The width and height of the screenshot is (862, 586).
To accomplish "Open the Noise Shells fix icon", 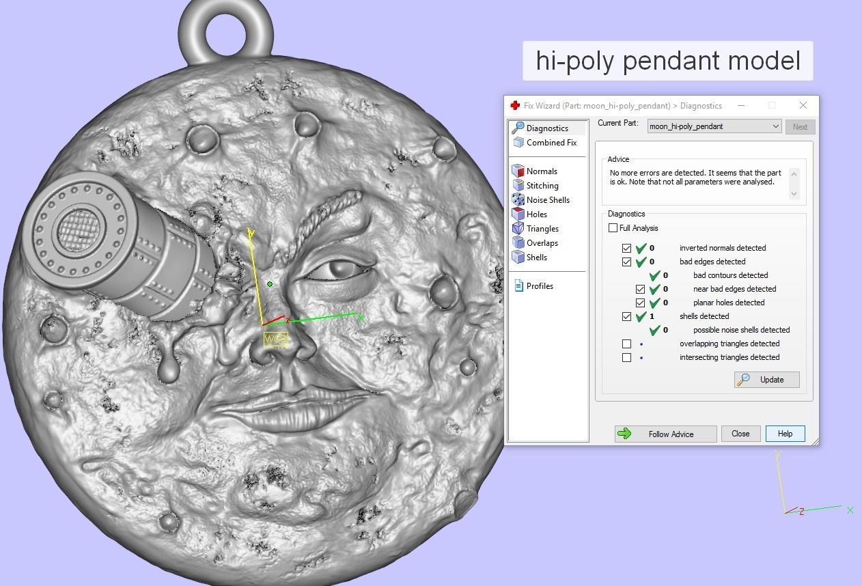I will click(x=518, y=199).
